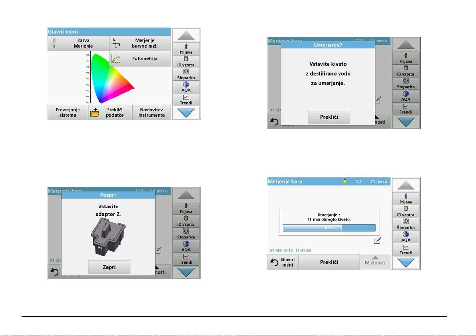Open Barva Merjenje color measurement
The image size is (476, 336).
[x=78, y=43]
